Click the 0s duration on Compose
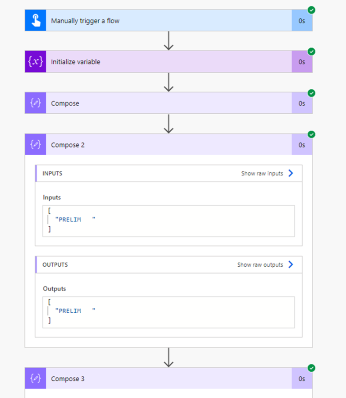The width and height of the screenshot is (346, 398). (x=301, y=103)
